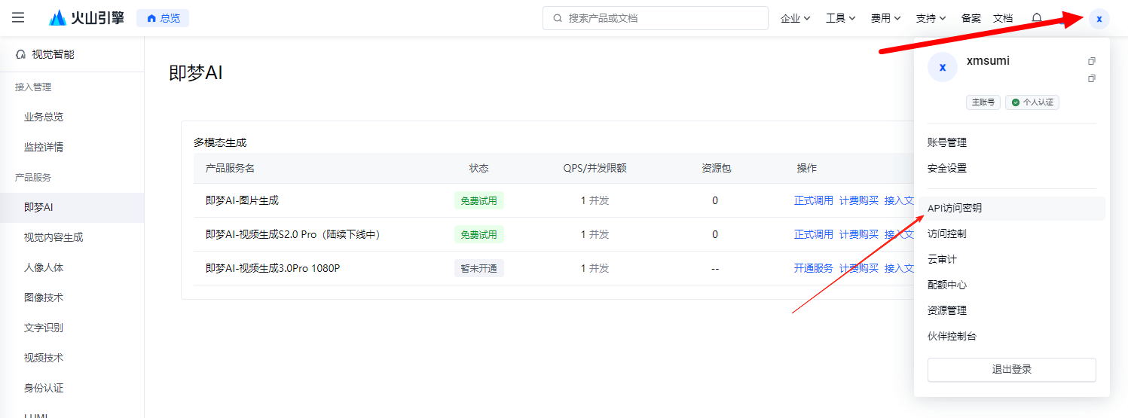Open 安全设置 in account menu

(947, 168)
